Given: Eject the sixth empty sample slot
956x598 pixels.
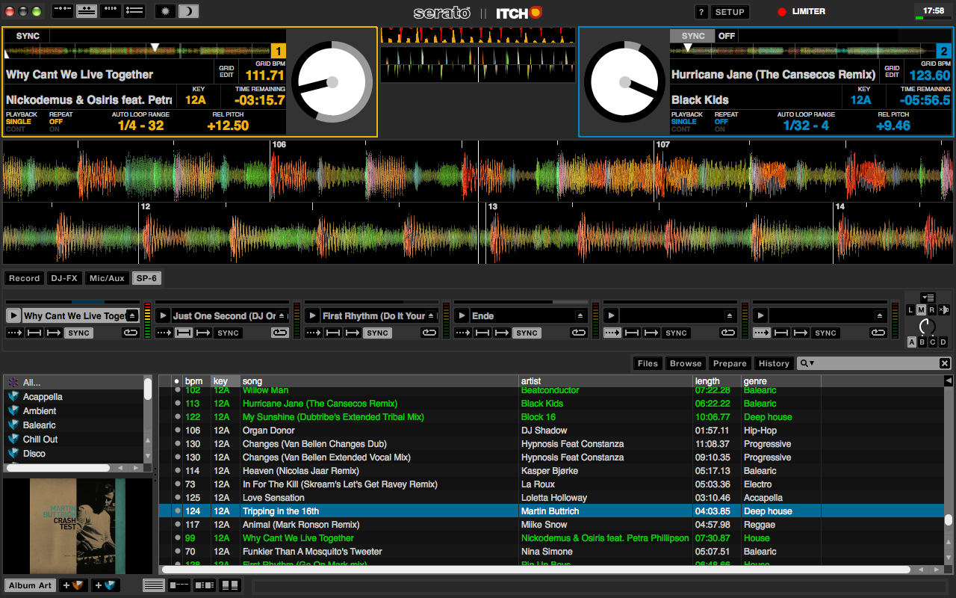Looking at the screenshot, I should click(879, 315).
